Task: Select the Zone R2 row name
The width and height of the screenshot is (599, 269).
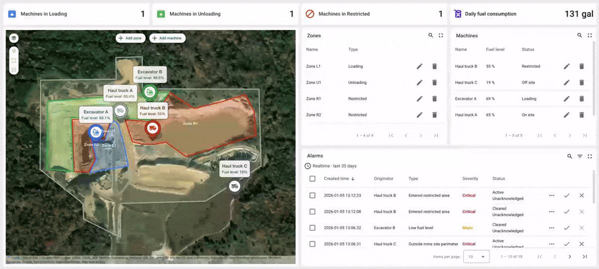Action: 314,115
